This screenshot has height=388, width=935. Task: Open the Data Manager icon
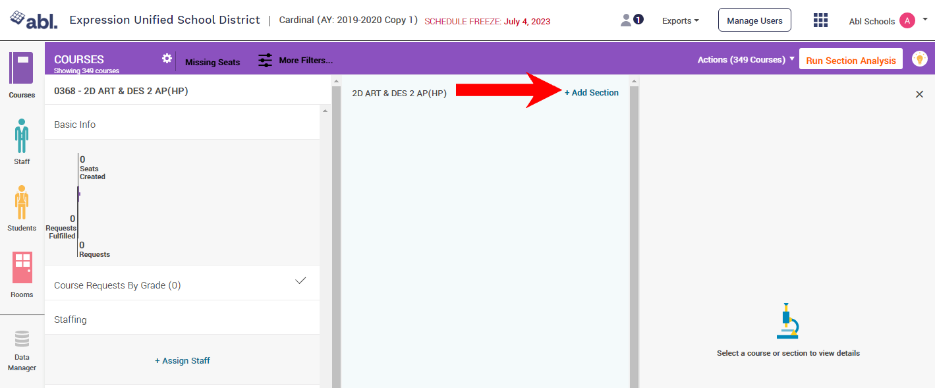pos(22,340)
